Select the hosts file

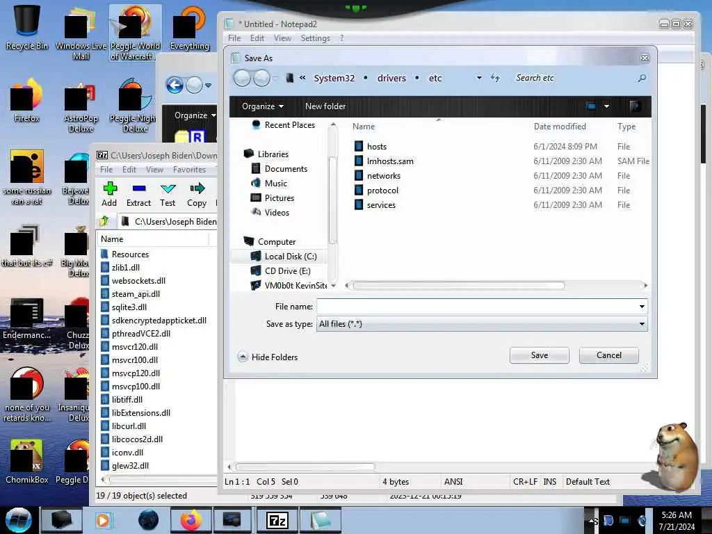[376, 146]
